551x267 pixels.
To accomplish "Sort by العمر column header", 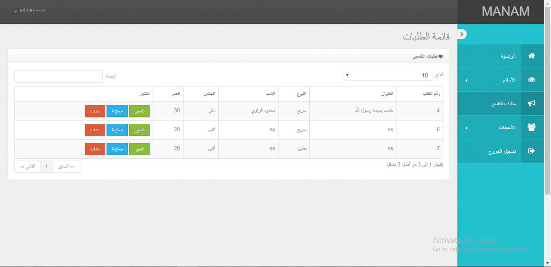I will coord(168,94).
